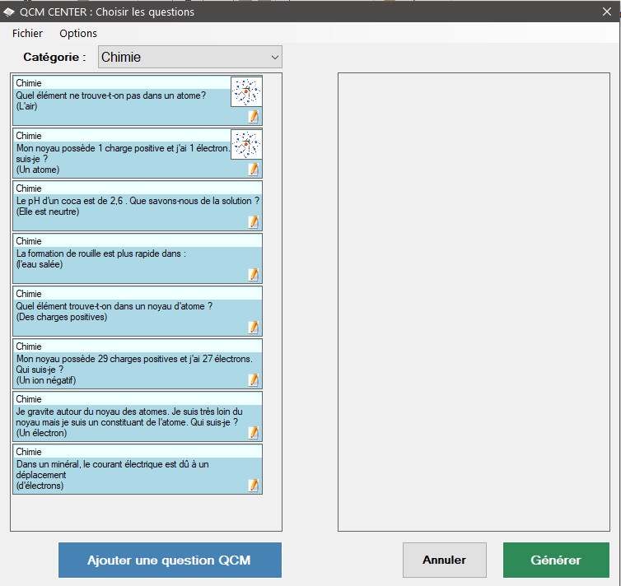Click edit pencil on the 'Un atome' question
The height and width of the screenshot is (586, 621).
[254, 170]
